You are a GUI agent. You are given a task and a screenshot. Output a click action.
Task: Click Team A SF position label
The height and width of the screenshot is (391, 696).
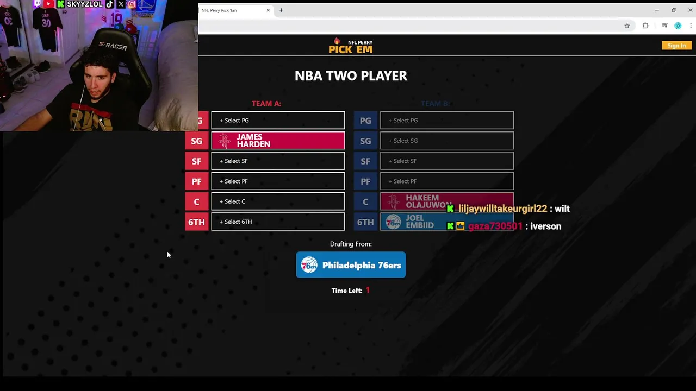click(196, 161)
